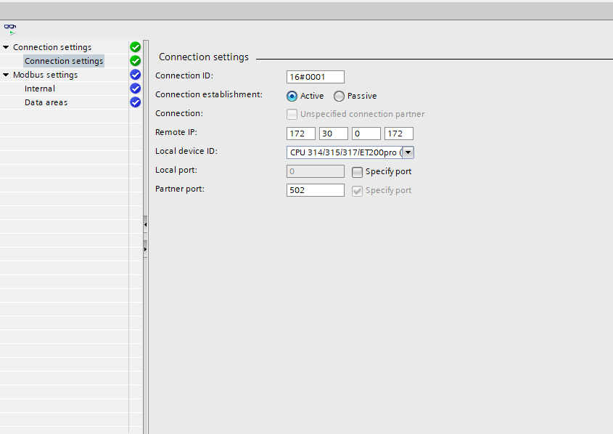Click green checkmark beside top Connection settings

click(x=135, y=47)
